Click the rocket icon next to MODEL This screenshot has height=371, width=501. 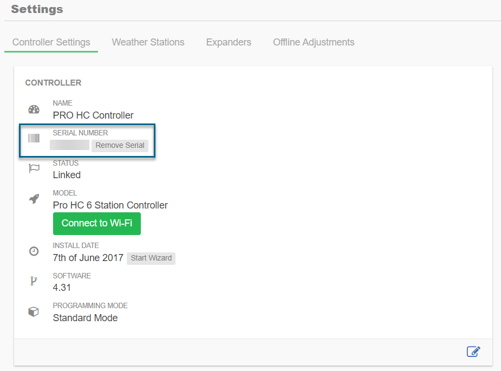click(x=34, y=198)
